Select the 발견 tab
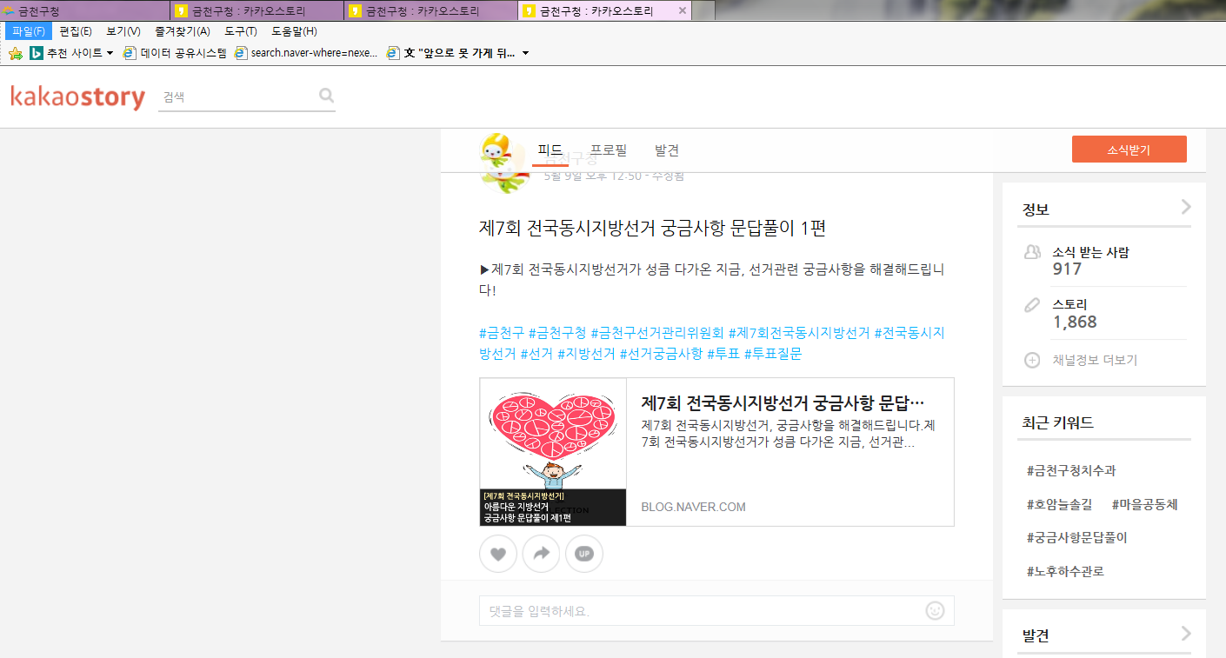The image size is (1226, 658). (667, 150)
